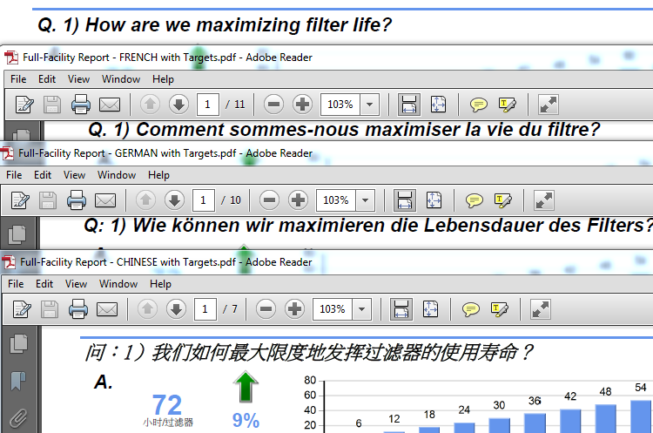Open View menu in German report window
Image resolution: width=653 pixels, height=433 pixels.
(x=75, y=175)
